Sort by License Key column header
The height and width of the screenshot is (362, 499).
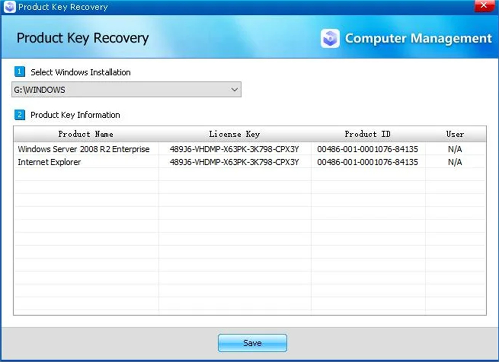234,134
